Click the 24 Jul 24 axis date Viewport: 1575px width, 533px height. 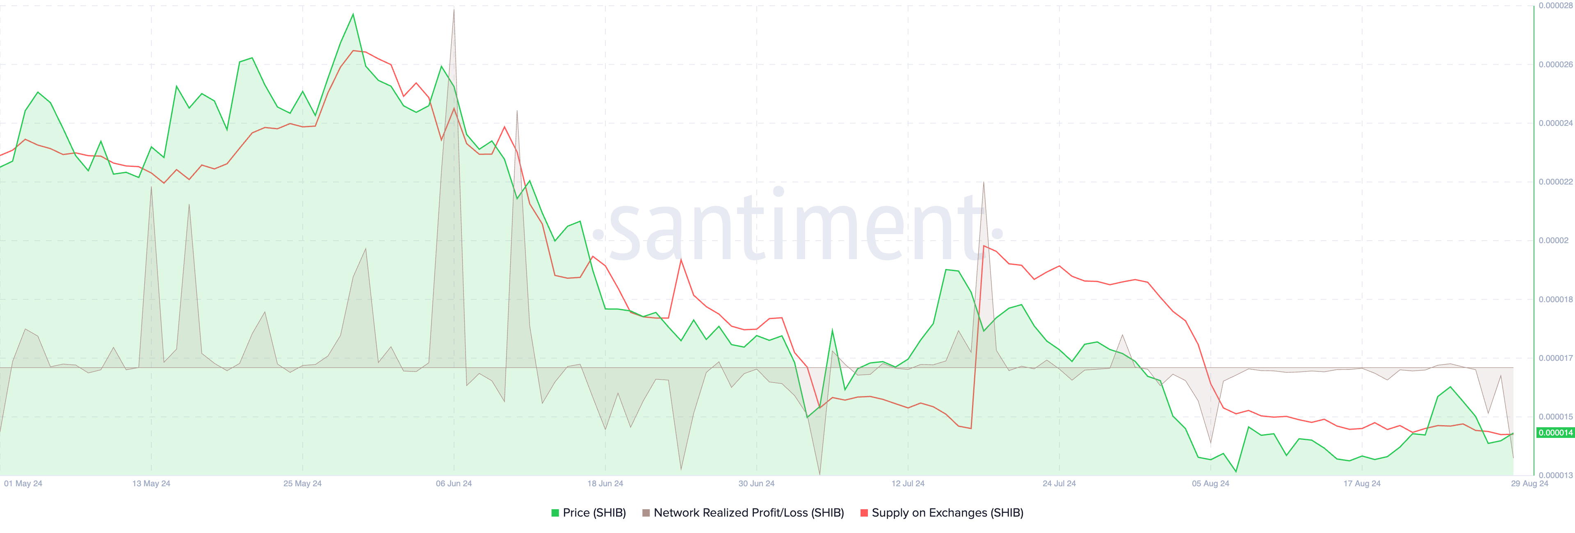point(1059,483)
